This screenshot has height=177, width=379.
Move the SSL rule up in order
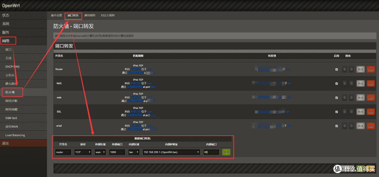(x=345, y=112)
